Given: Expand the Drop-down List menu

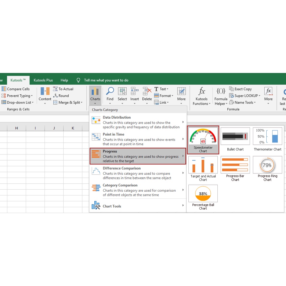Looking at the screenshot, I should tap(18, 103).
